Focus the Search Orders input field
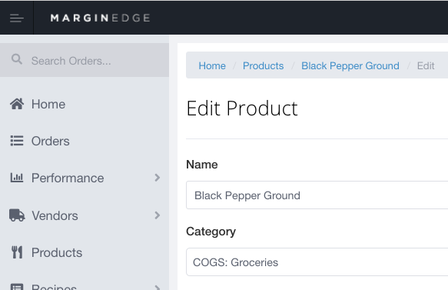 (x=85, y=60)
